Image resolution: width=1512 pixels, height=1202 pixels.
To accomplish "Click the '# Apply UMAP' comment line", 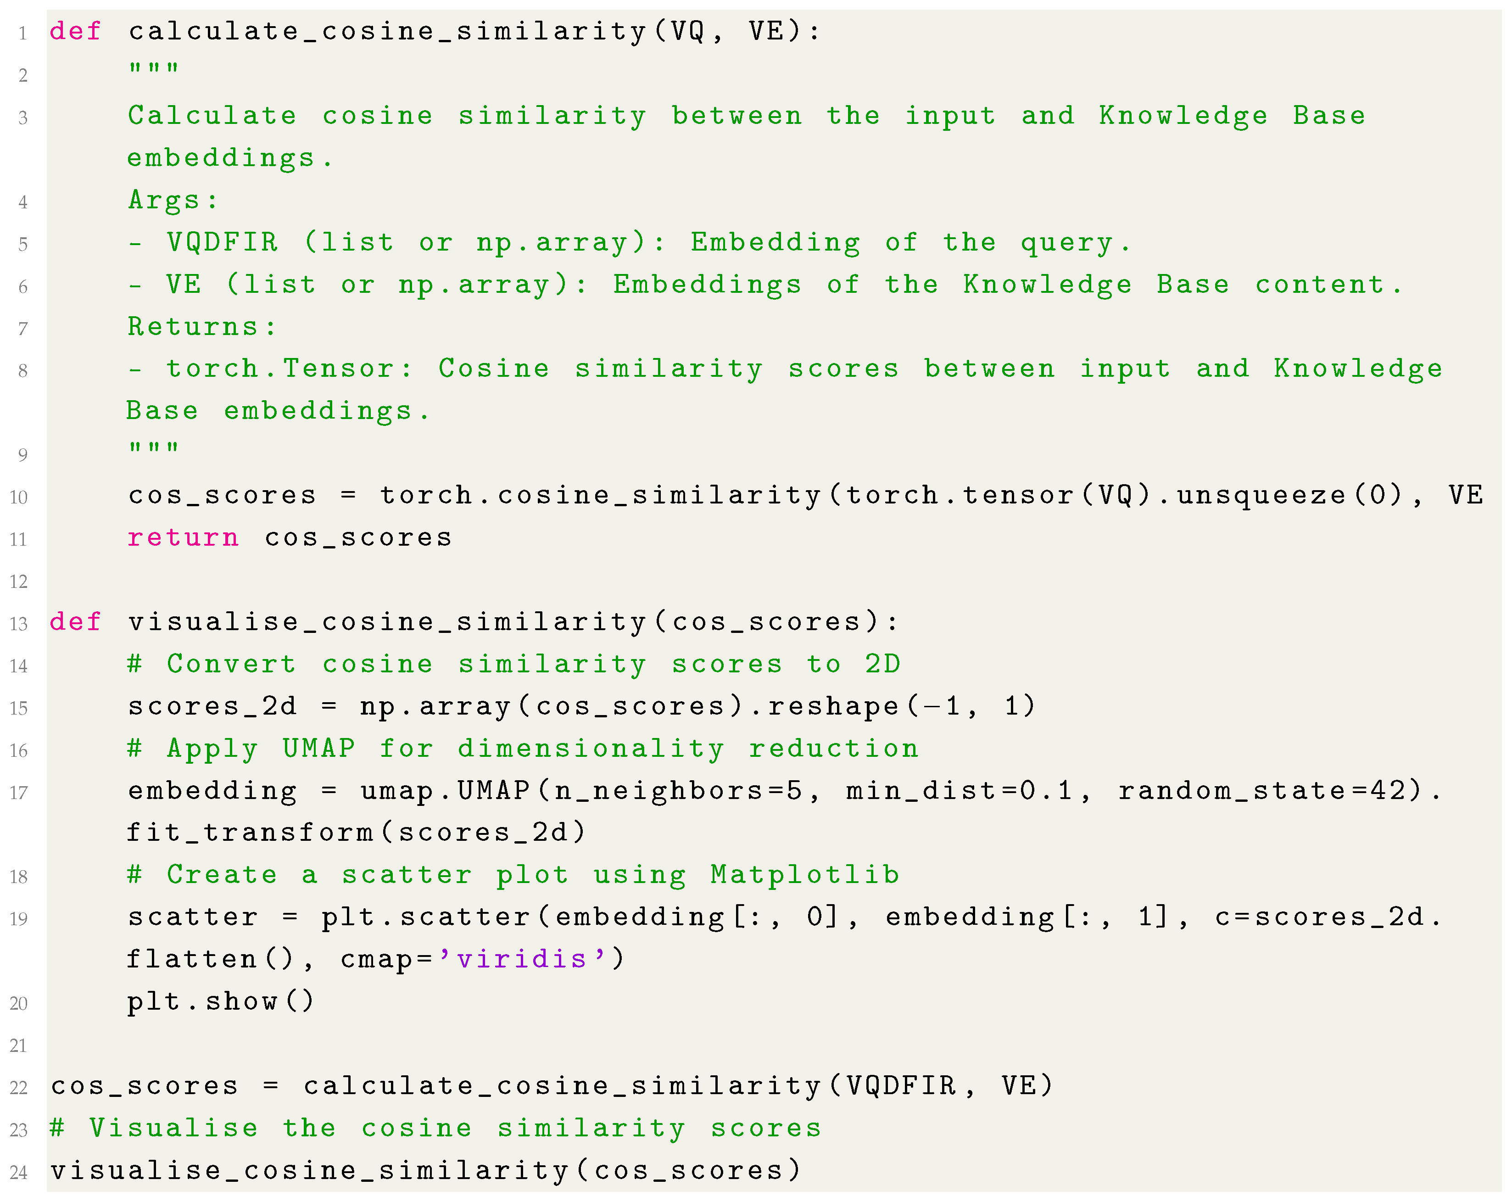I will [523, 749].
